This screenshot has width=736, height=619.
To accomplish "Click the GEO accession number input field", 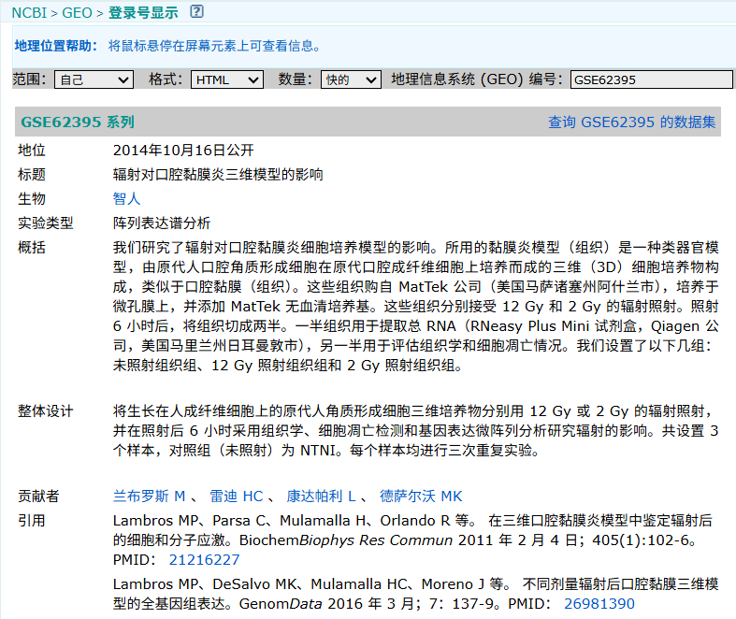I will 652,79.
